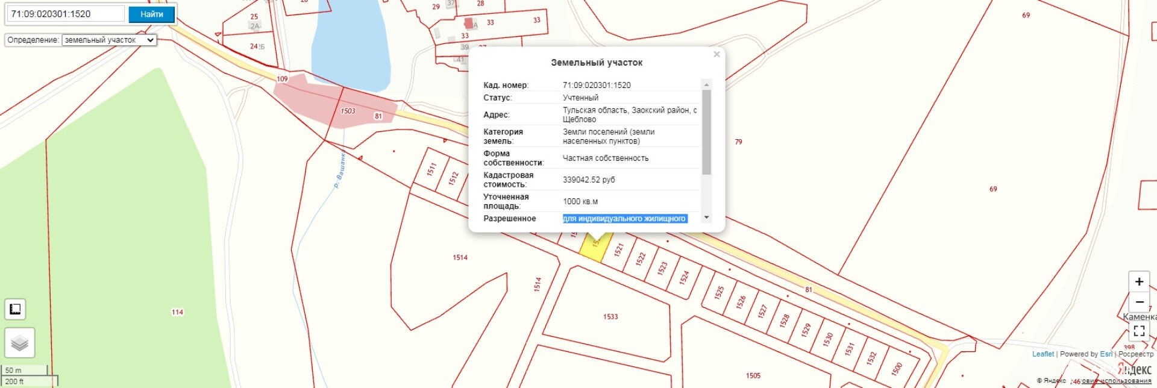Select parcel 1528 on the map
This screenshot has width=1157, height=388.
pyautogui.click(x=784, y=321)
